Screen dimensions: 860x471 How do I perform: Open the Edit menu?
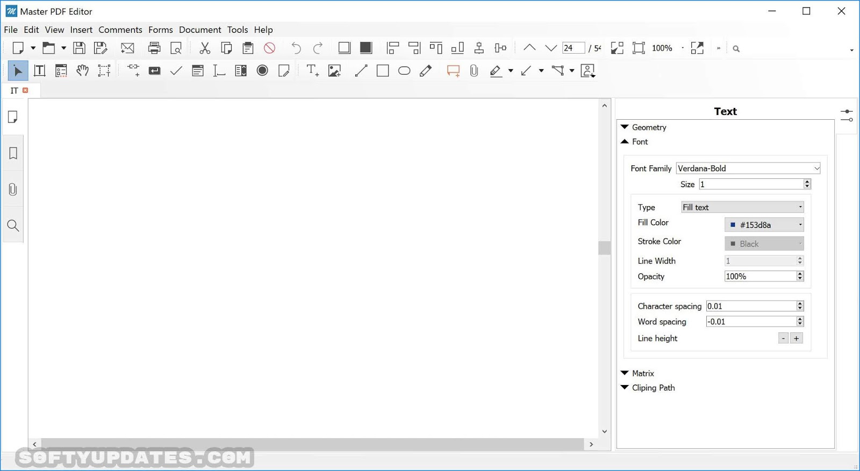[31, 30]
